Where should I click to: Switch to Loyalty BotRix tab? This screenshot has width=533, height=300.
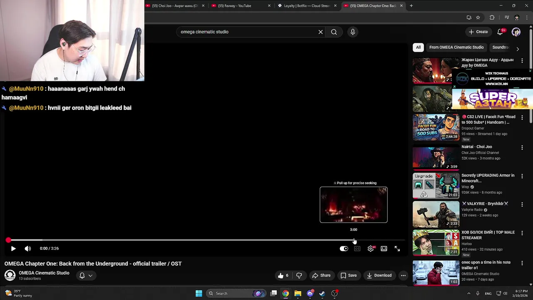(x=307, y=6)
